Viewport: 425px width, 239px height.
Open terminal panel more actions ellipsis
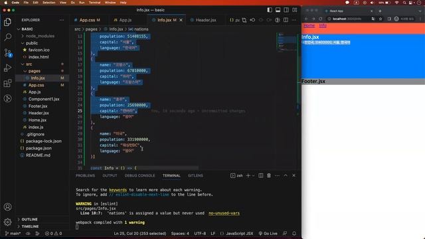pyautogui.click(x=277, y=175)
